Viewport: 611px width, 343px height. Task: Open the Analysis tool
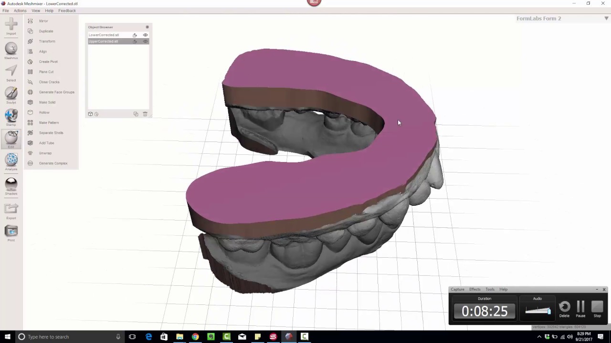11,162
